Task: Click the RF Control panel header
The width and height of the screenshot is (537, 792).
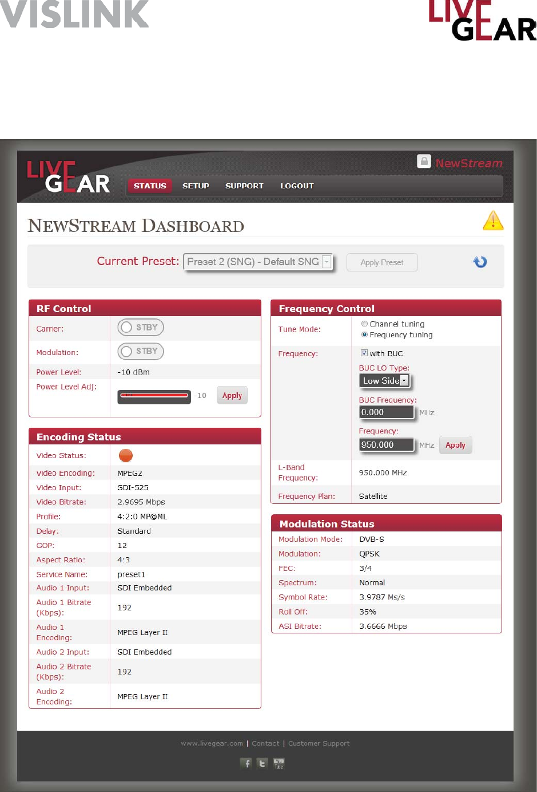Action: click(x=145, y=308)
